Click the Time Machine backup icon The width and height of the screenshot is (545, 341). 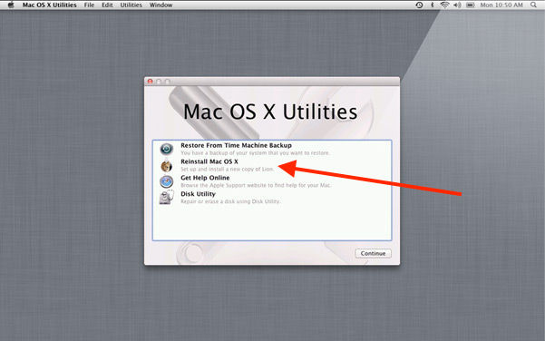coord(167,149)
